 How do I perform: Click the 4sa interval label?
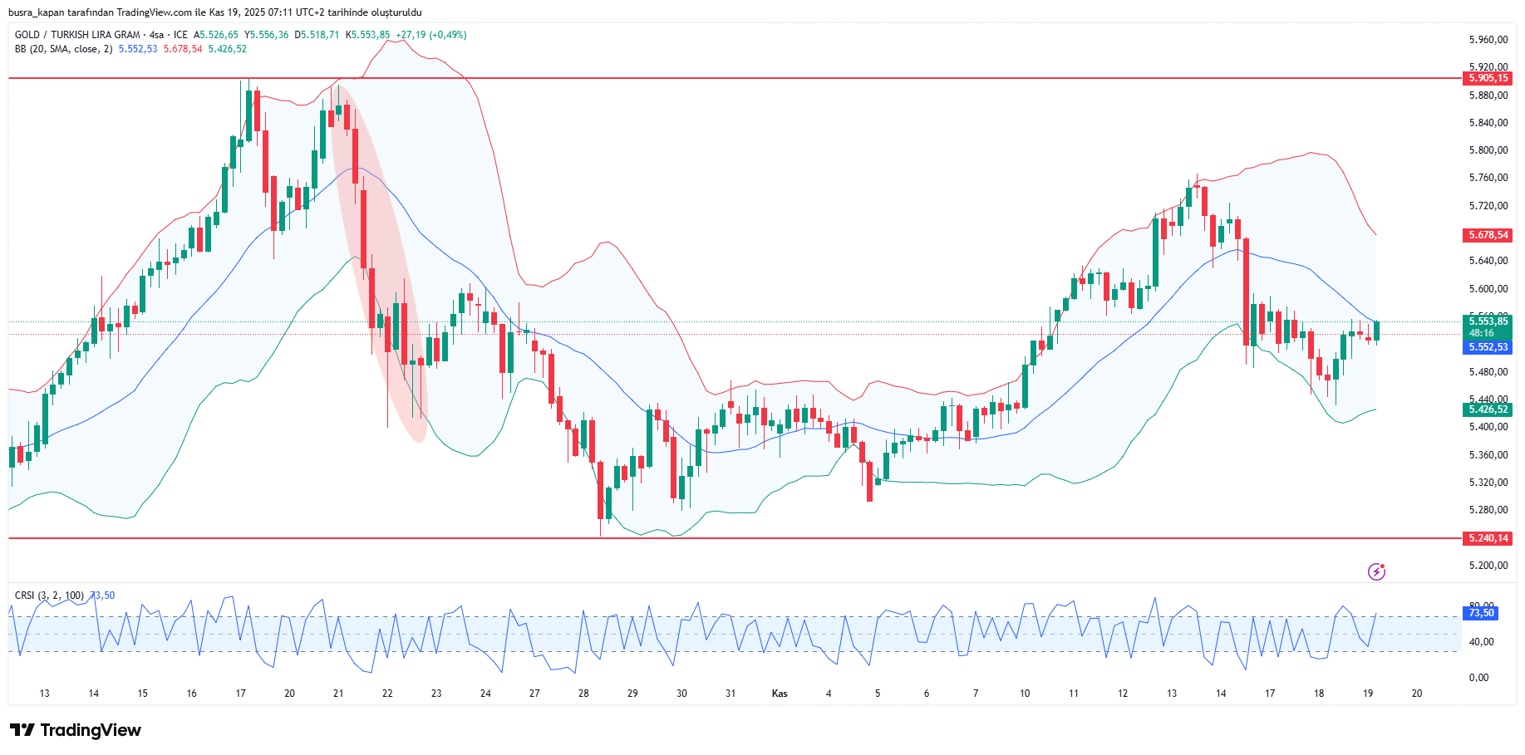pyautogui.click(x=155, y=35)
